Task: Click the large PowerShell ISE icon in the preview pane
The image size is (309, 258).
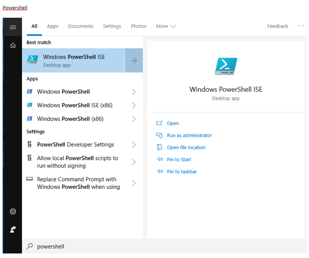Action: coord(226,66)
